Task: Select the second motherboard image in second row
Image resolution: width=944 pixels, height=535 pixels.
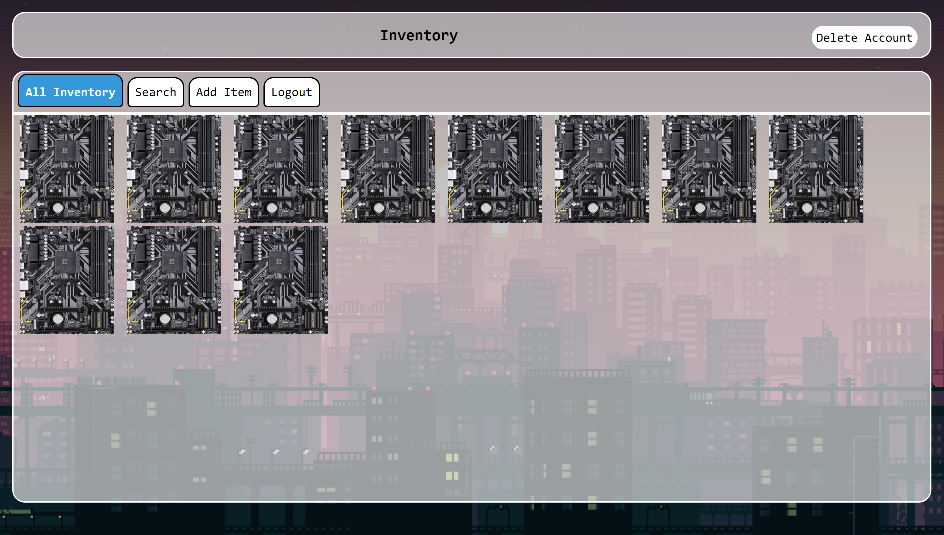Action: [174, 280]
